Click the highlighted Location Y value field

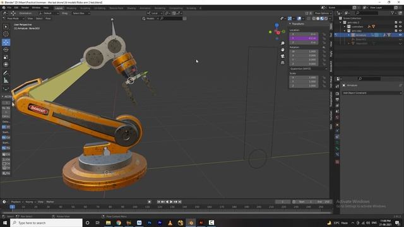pyautogui.click(x=304, y=38)
